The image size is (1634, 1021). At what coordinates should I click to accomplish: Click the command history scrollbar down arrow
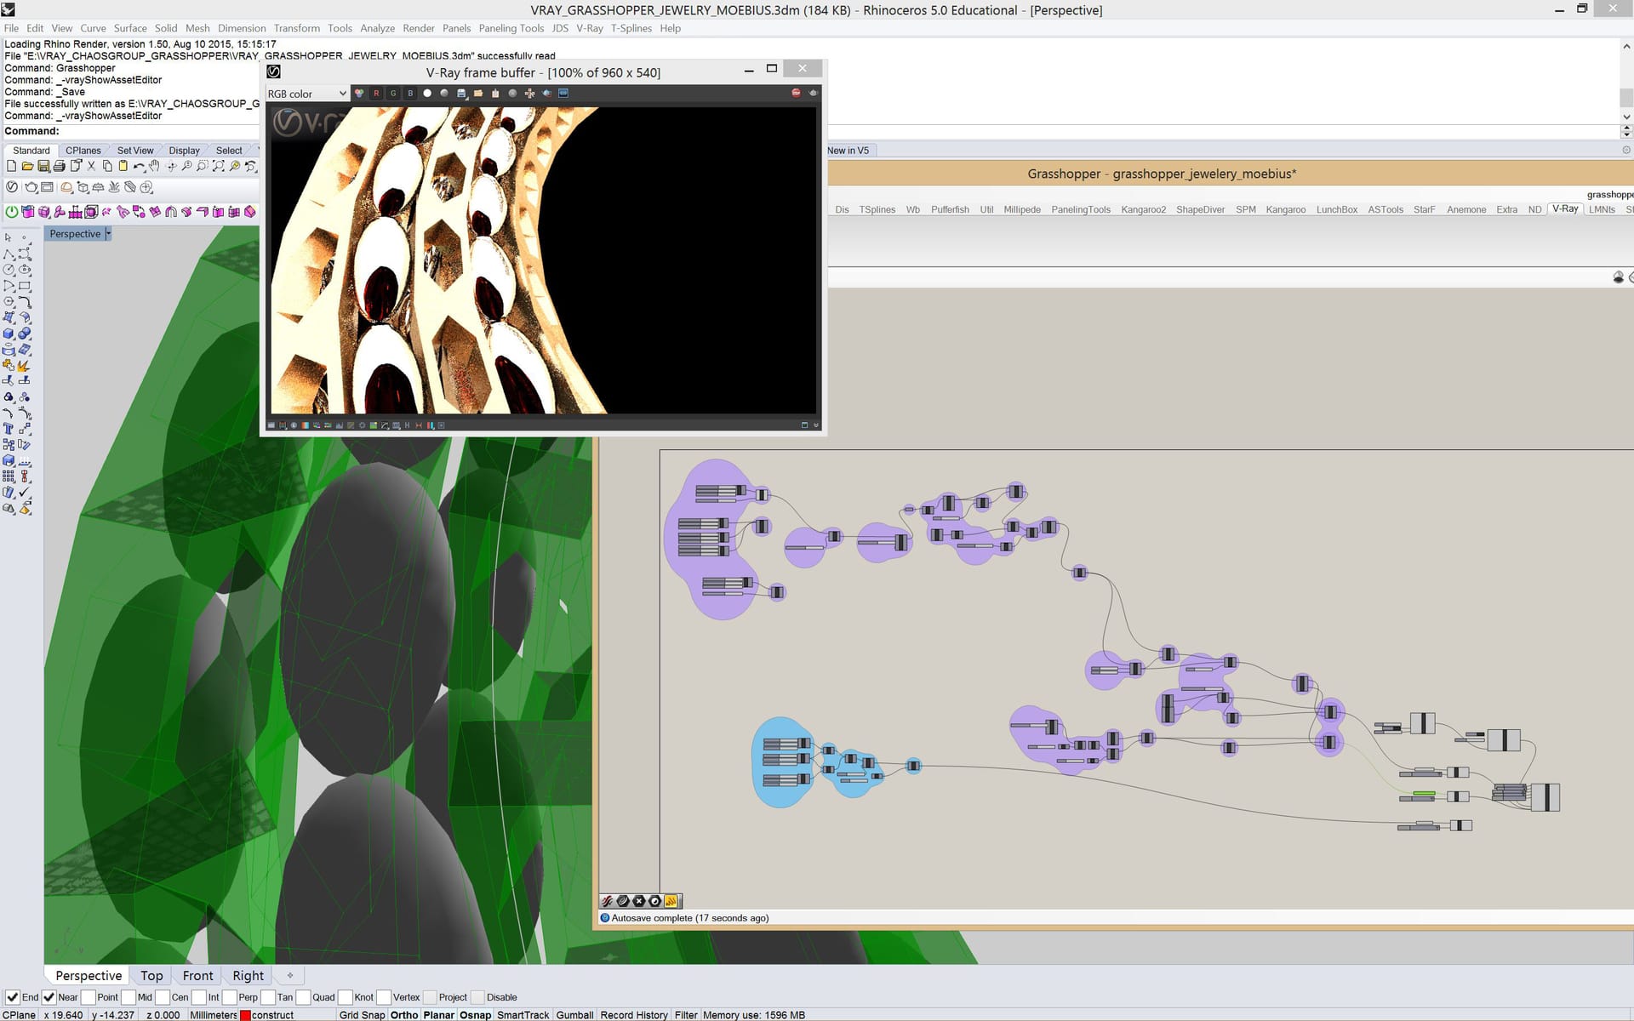click(x=1625, y=117)
